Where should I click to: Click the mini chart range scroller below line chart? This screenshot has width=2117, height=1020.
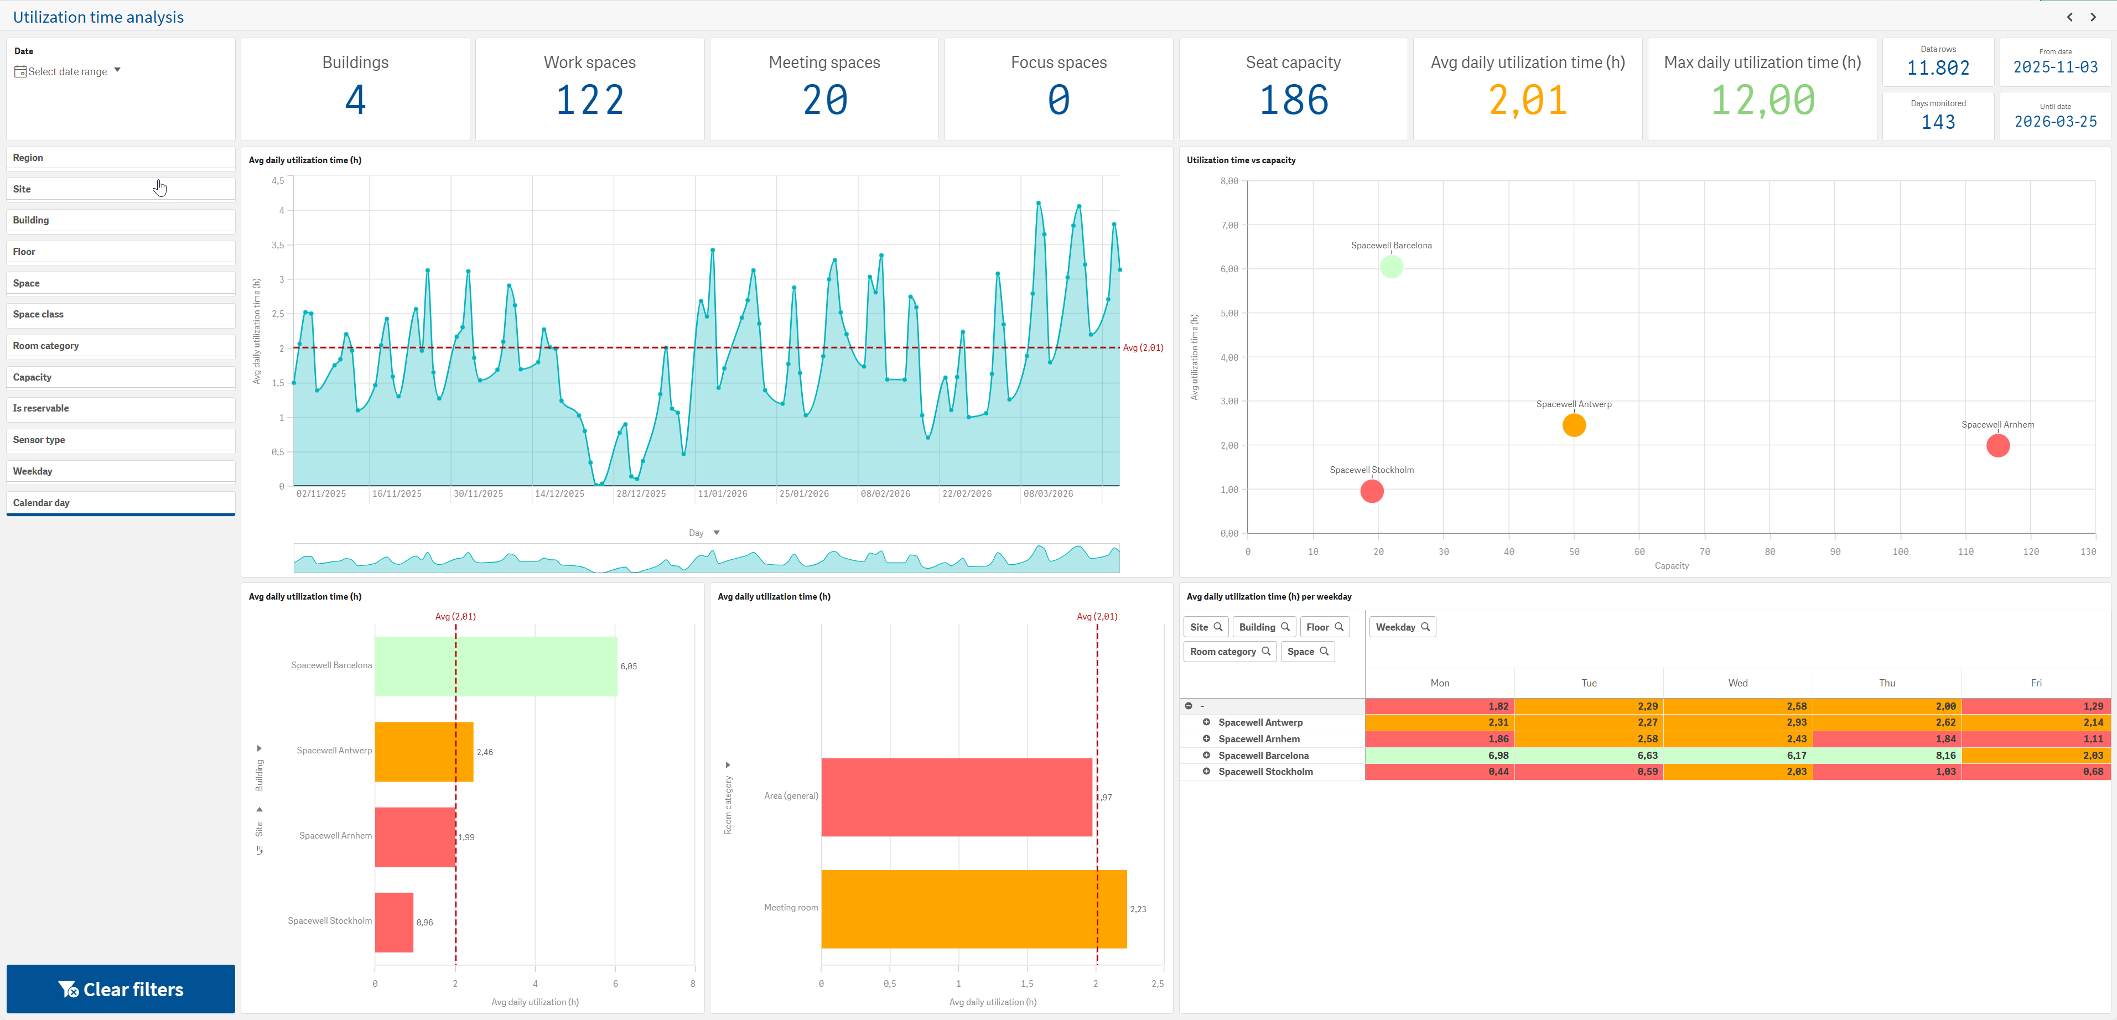(707, 559)
